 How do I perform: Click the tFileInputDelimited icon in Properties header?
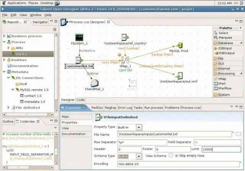(99, 117)
